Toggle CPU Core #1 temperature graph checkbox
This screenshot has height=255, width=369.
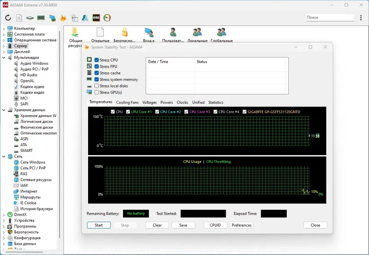click(127, 112)
